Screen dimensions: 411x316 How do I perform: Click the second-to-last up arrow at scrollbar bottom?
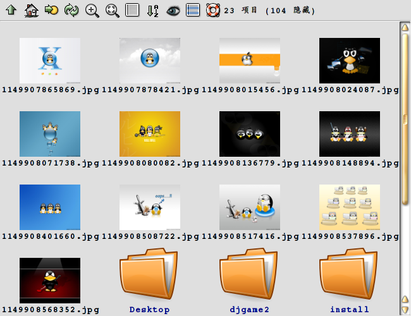coord(405,299)
